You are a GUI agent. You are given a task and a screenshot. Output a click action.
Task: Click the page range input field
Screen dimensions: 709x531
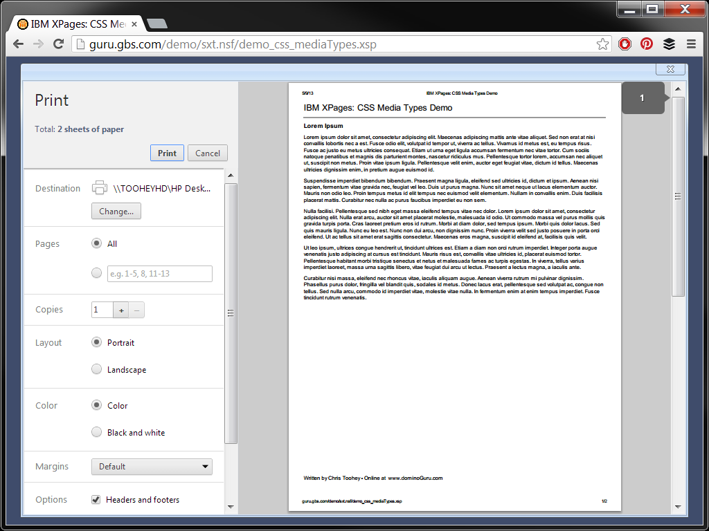click(160, 274)
